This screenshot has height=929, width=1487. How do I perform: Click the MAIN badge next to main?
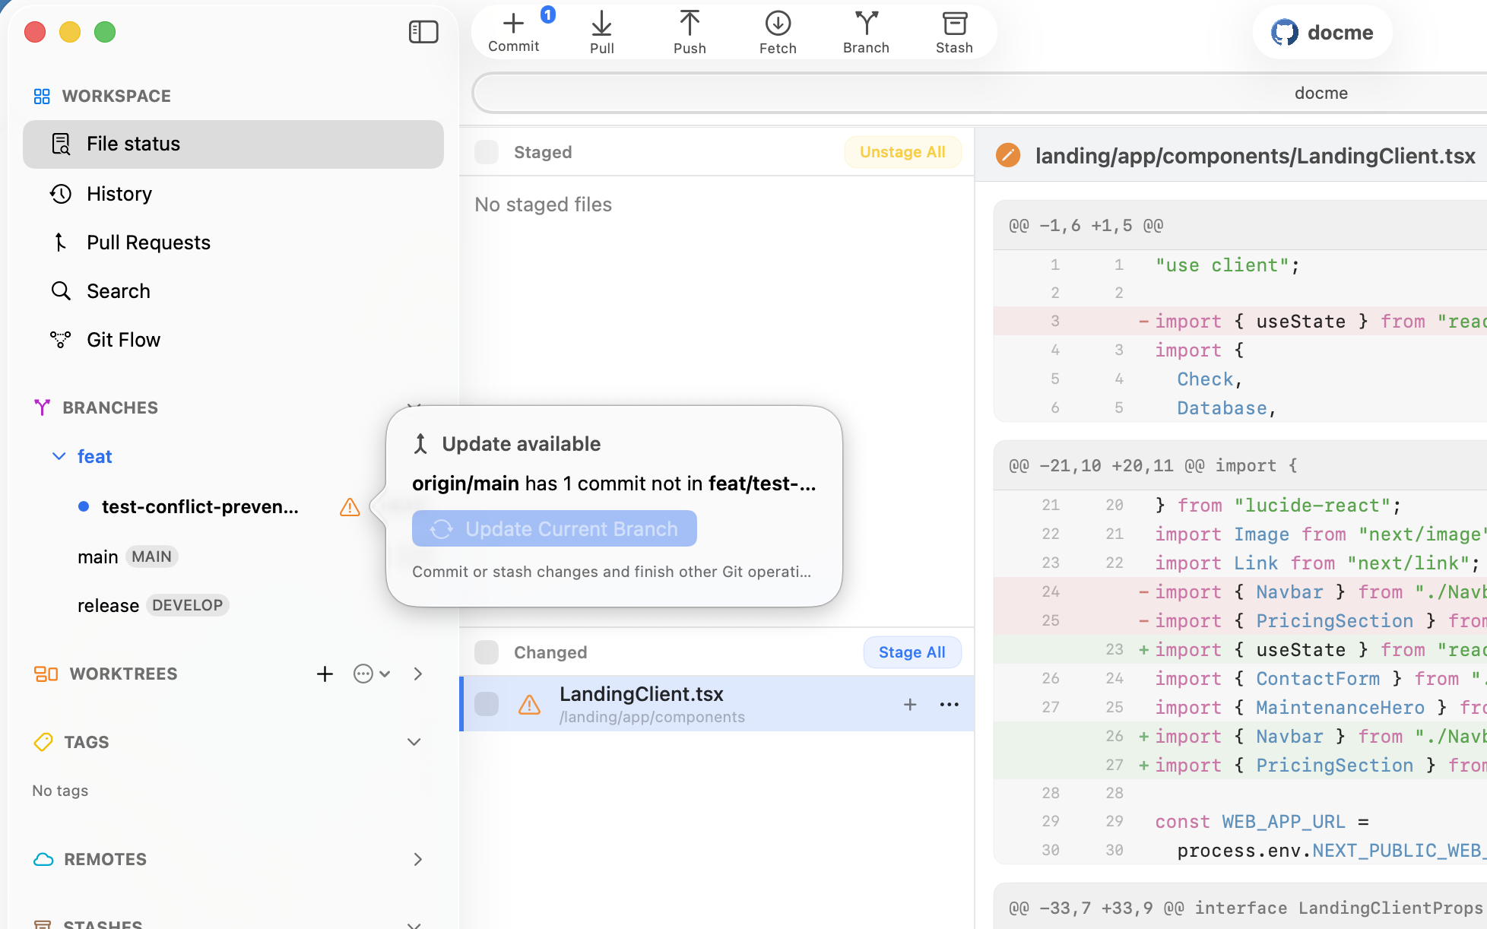(151, 556)
